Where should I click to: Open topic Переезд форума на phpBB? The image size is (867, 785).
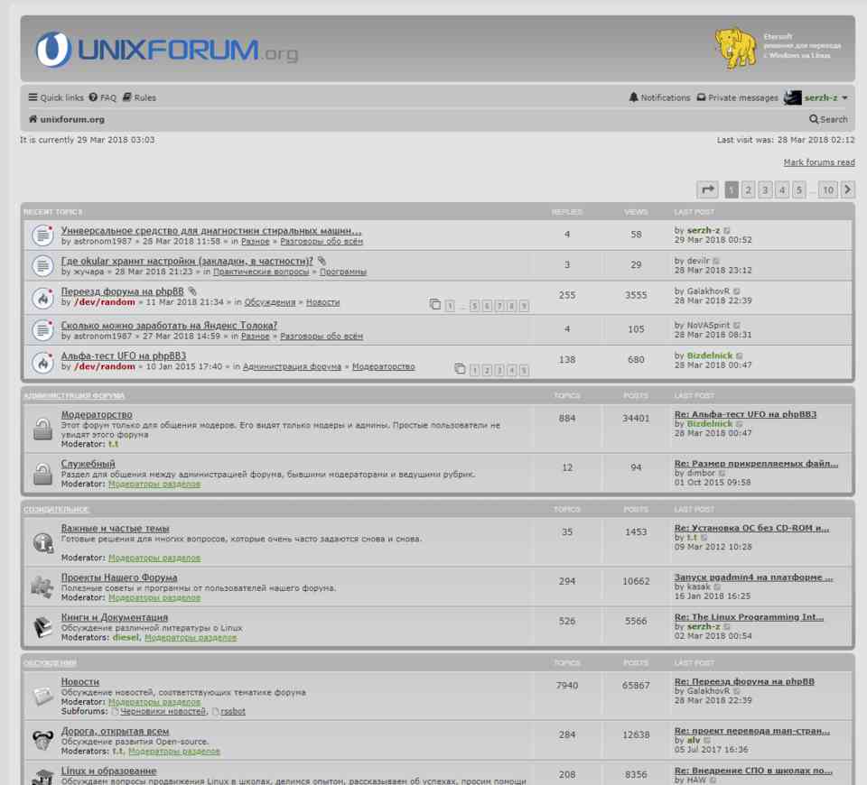point(122,292)
